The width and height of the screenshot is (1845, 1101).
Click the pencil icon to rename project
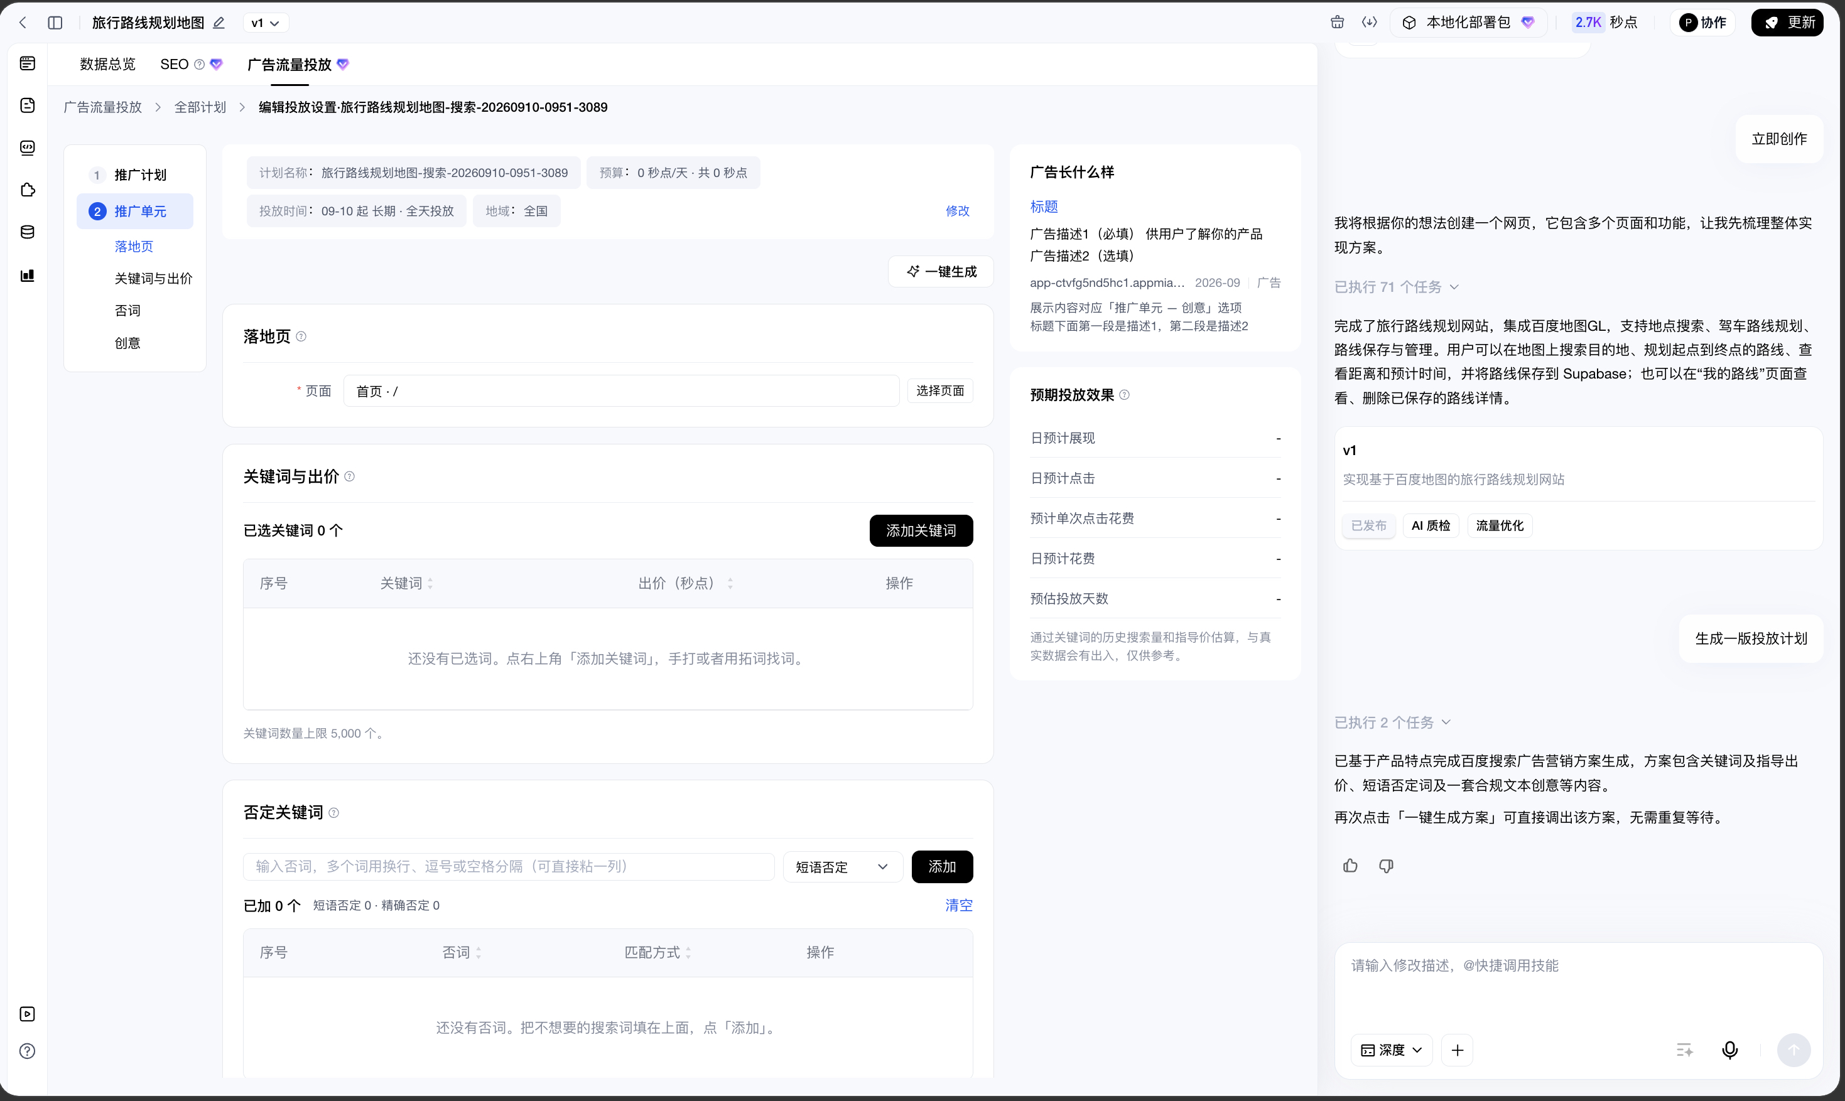(x=219, y=23)
